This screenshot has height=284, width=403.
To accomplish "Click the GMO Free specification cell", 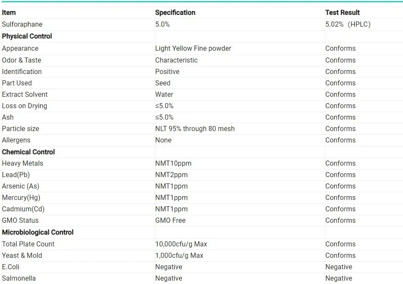I will pos(170,220).
